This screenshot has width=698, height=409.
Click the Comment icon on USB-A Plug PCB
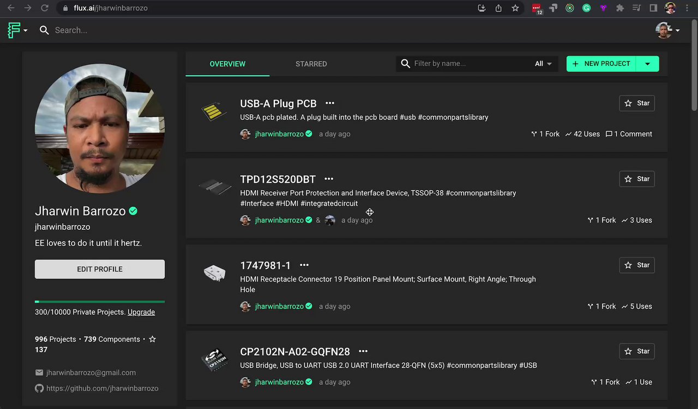click(609, 134)
